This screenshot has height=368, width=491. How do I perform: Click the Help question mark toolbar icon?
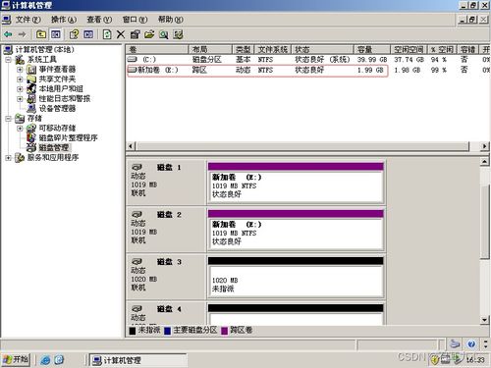click(x=75, y=34)
